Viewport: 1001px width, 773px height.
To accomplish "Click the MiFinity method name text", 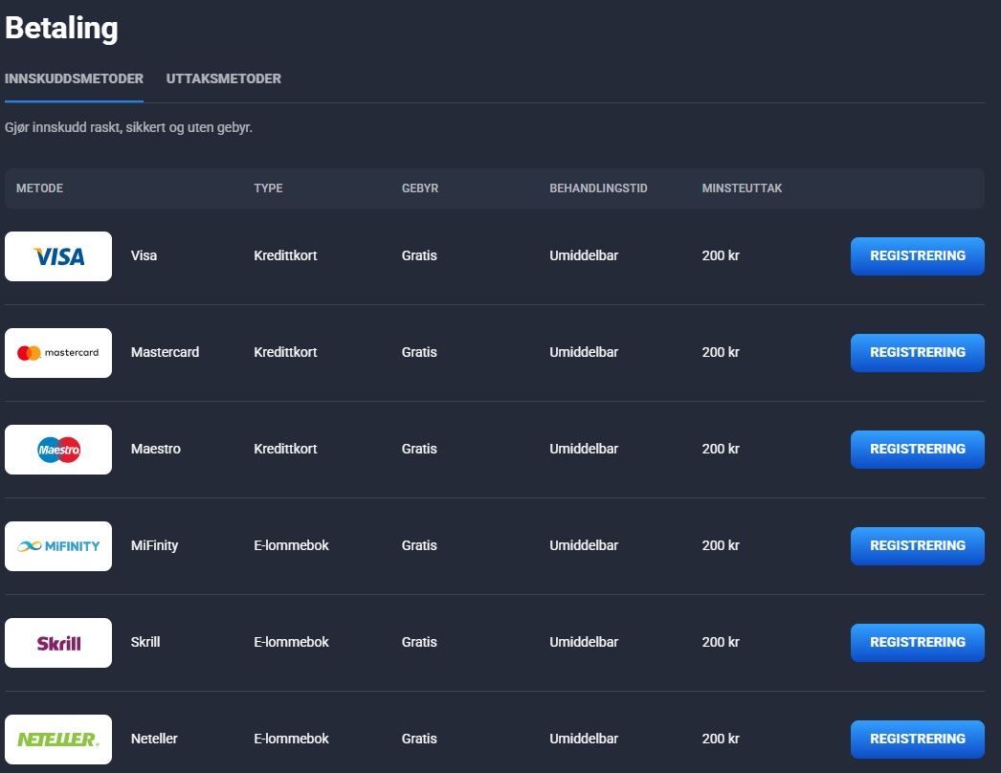I will click(154, 545).
